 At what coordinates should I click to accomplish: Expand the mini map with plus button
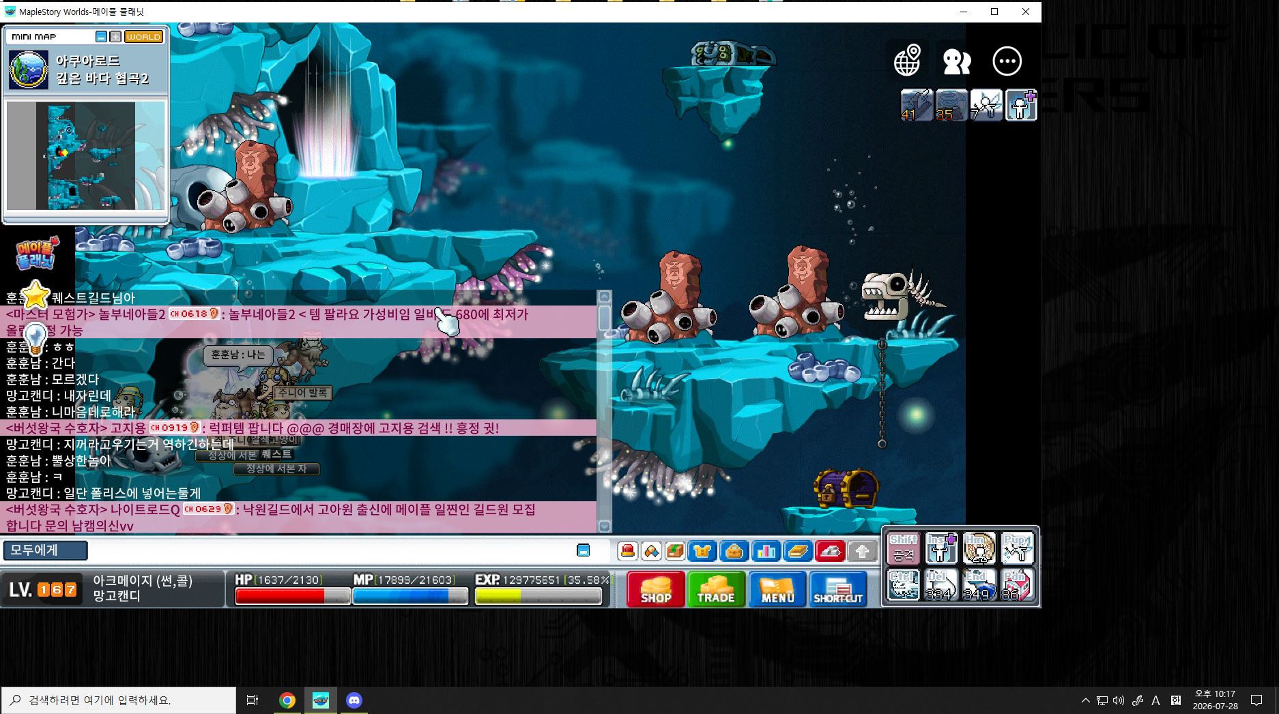(x=115, y=37)
